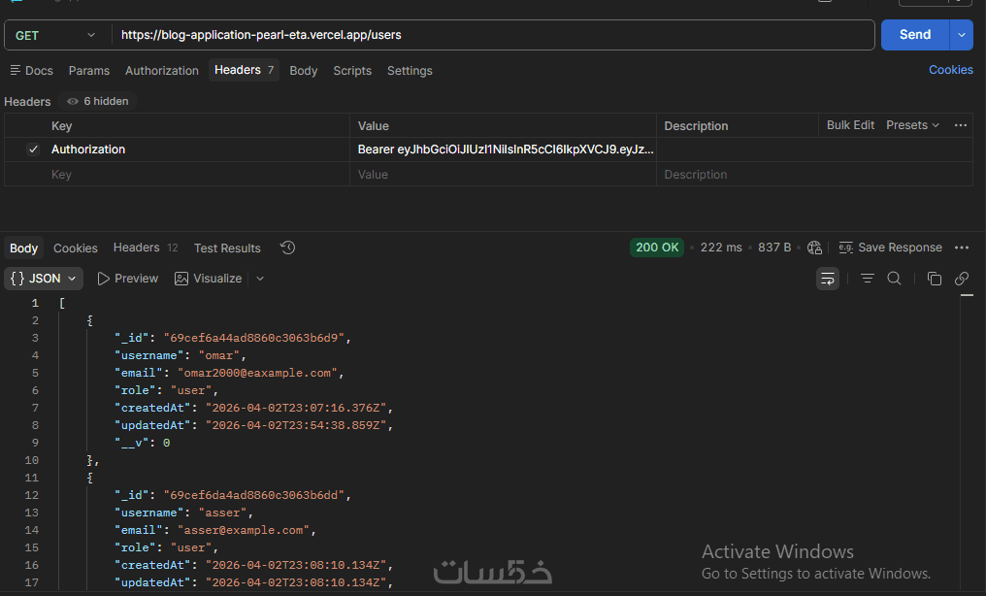Image resolution: width=986 pixels, height=596 pixels.
Task: Click the Docs list icon
Action: click(16, 70)
